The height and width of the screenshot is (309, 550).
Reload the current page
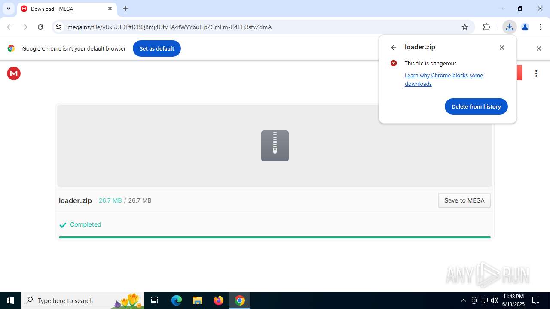tap(40, 27)
